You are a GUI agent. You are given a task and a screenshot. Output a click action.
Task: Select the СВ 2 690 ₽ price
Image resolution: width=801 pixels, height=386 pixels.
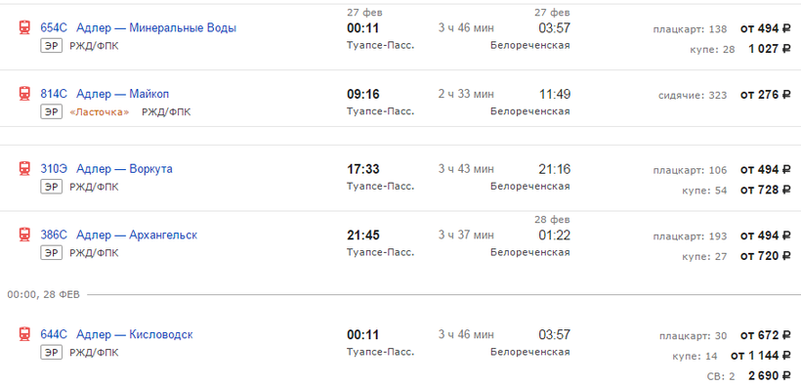pos(749,376)
